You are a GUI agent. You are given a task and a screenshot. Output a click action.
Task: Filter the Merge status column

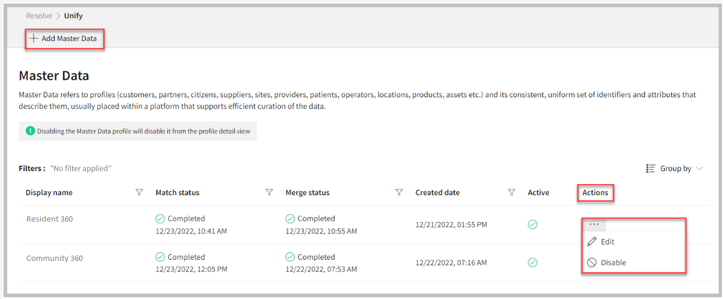(x=399, y=192)
